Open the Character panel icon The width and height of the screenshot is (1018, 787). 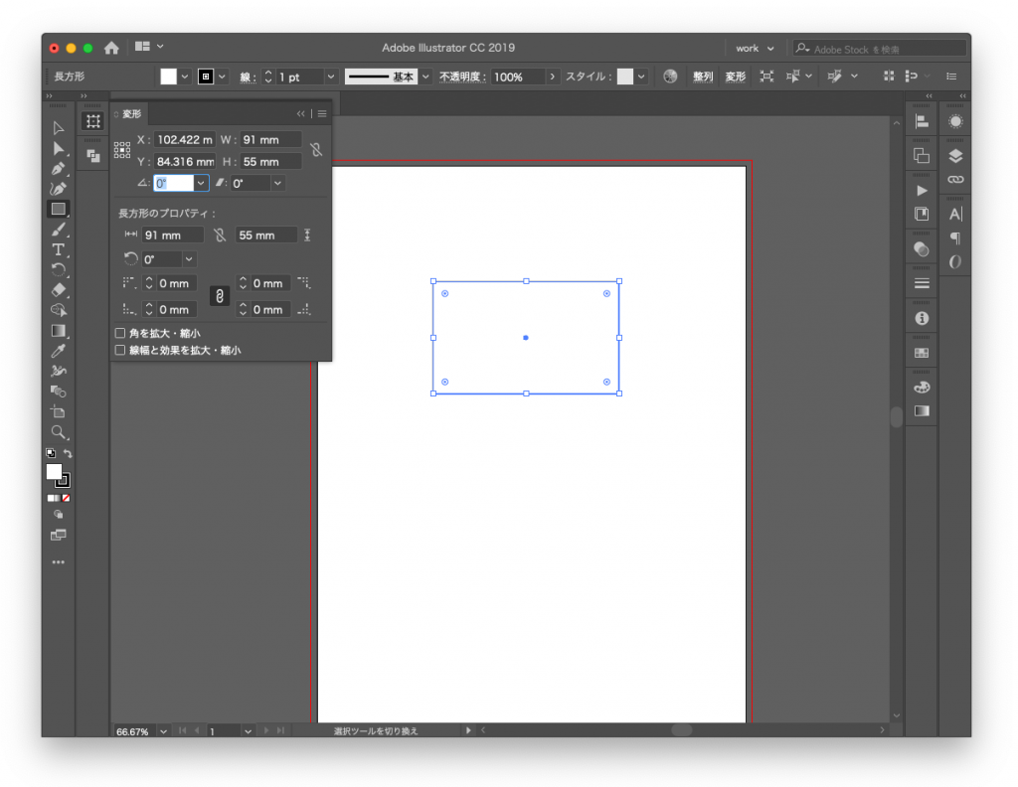955,214
